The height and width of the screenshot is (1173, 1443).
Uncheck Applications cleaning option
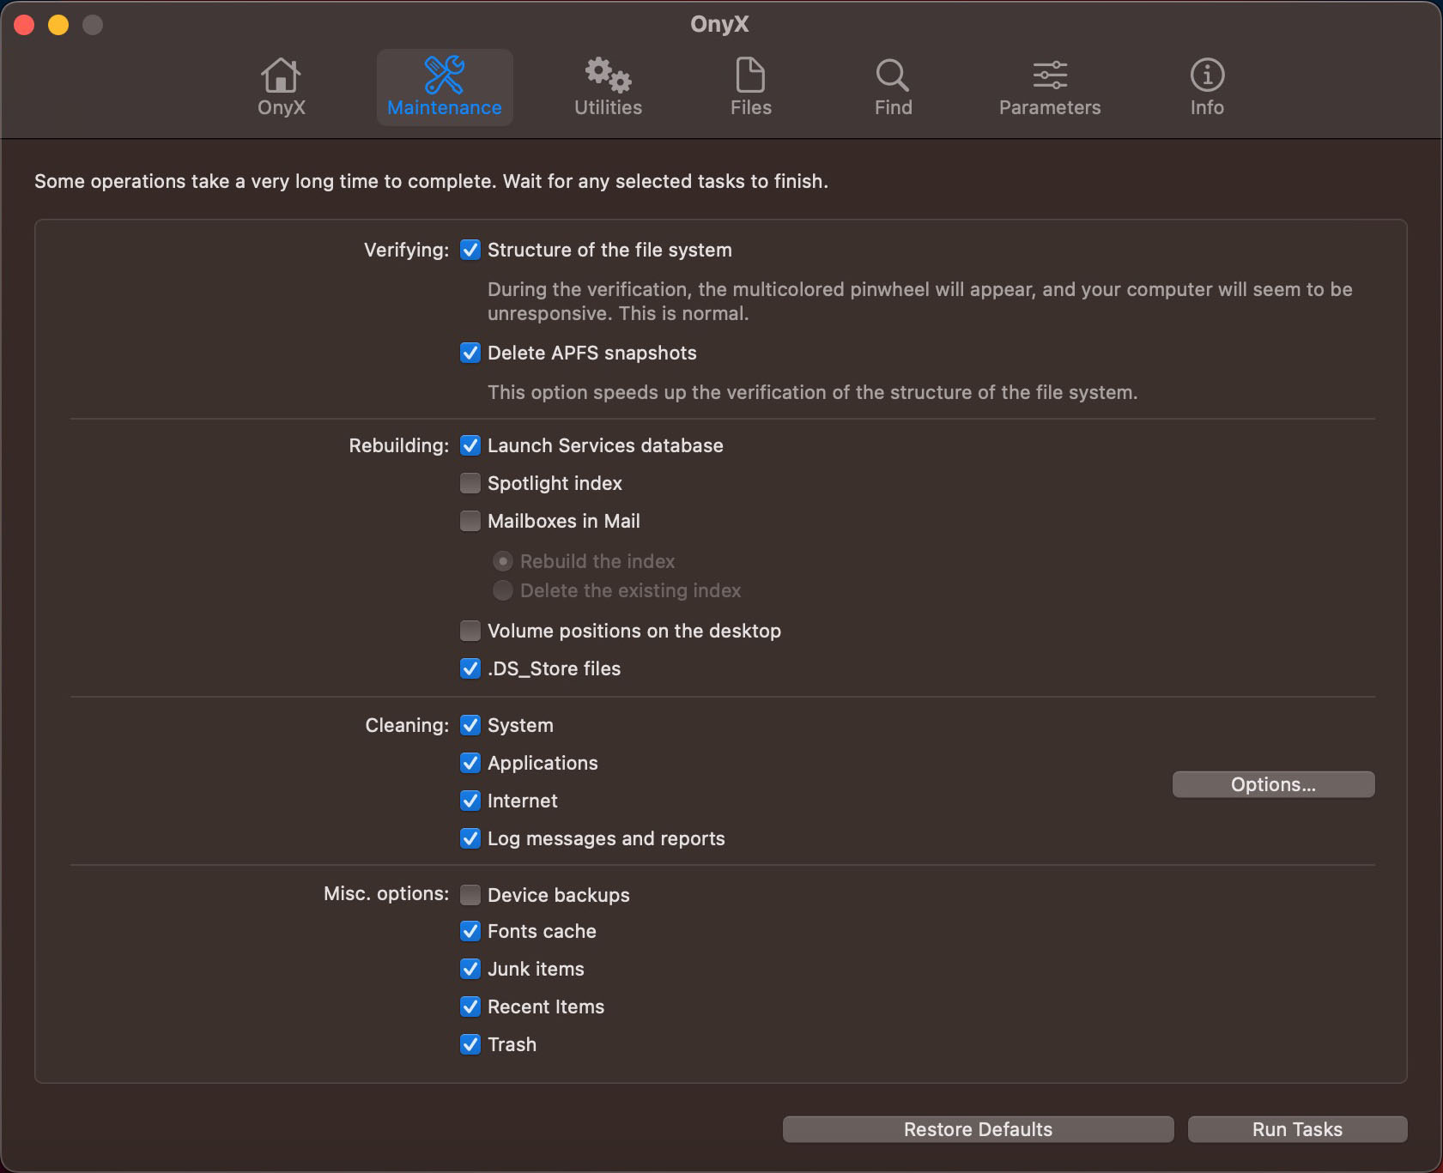tap(470, 763)
